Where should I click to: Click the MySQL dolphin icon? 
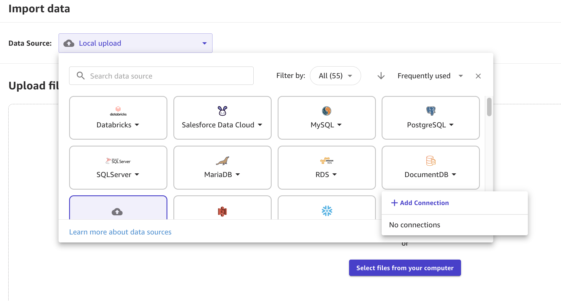(x=326, y=111)
